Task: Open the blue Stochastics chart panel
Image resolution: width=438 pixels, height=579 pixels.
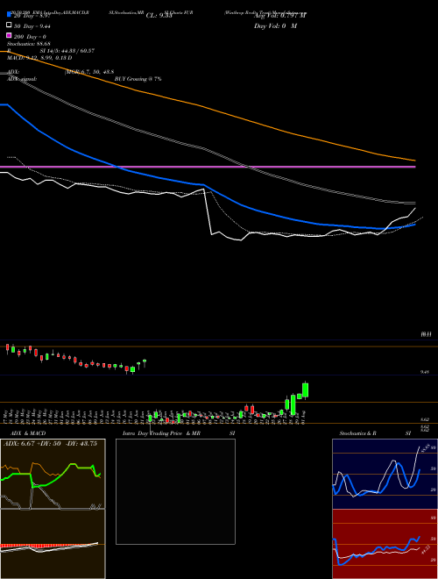Action: tap(385, 474)
